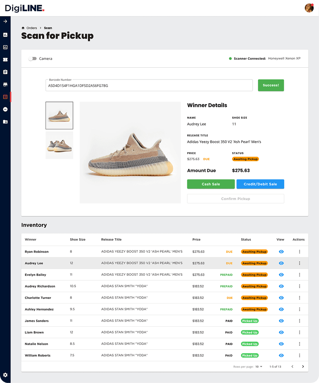Choose Cash Sale payment
The width and height of the screenshot is (319, 383).
[211, 184]
